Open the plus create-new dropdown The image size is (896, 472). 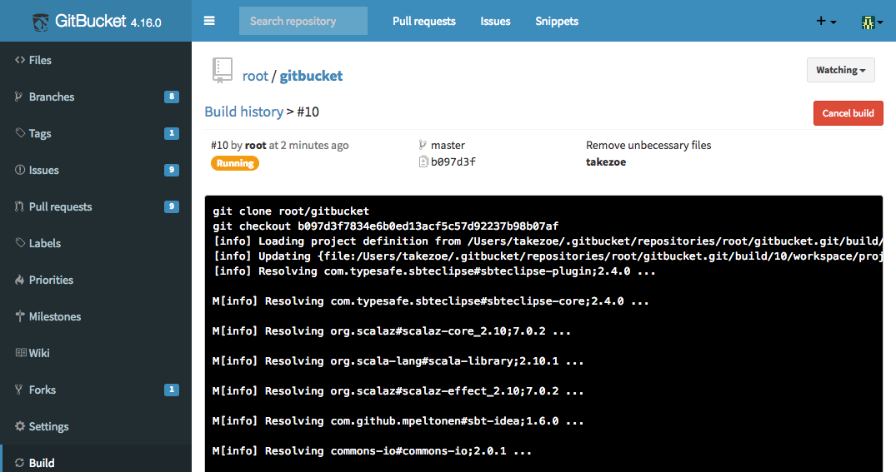(x=826, y=22)
